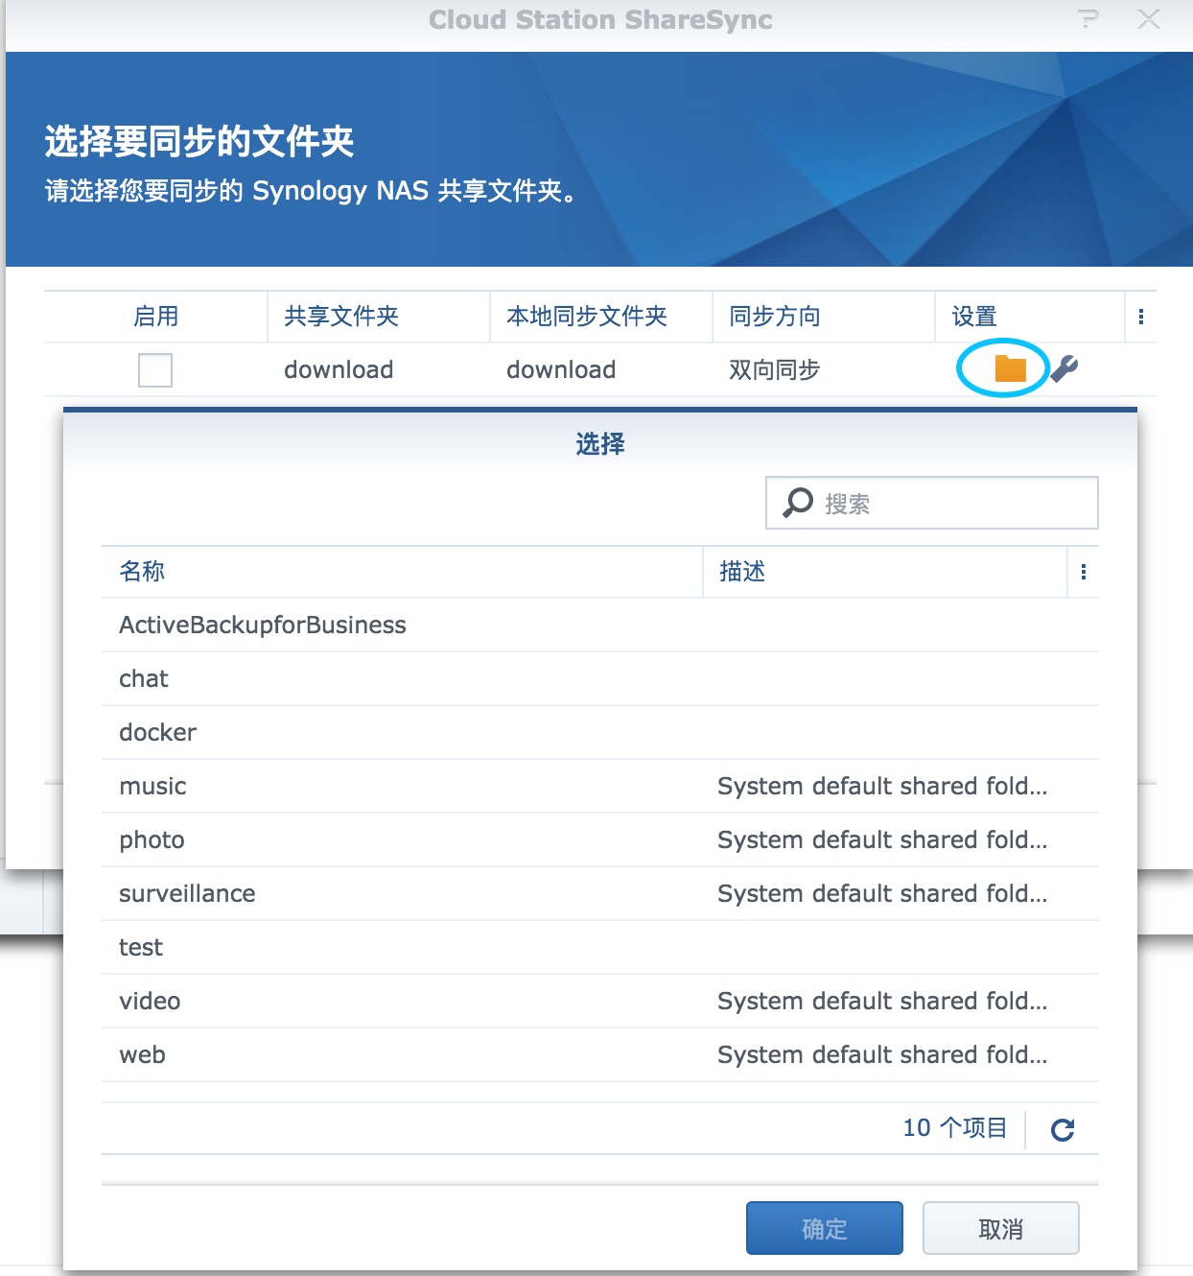The image size is (1193, 1276).
Task: Click the download local sync folder cell
Action: [x=561, y=370]
